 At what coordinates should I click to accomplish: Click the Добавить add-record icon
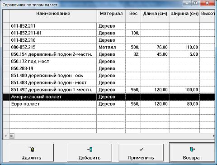pyautogui.click(x=90, y=150)
